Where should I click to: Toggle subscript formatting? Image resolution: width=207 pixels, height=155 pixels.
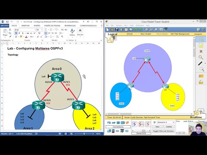point(31,33)
